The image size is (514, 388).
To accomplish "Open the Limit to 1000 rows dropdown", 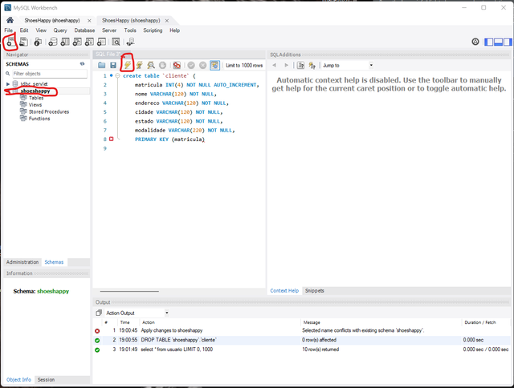I will (x=244, y=66).
